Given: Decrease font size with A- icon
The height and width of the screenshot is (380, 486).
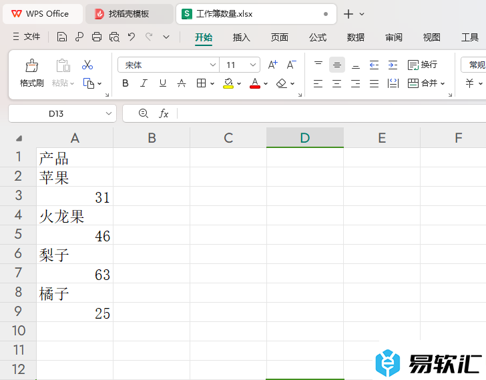Looking at the screenshot, I should click(291, 65).
